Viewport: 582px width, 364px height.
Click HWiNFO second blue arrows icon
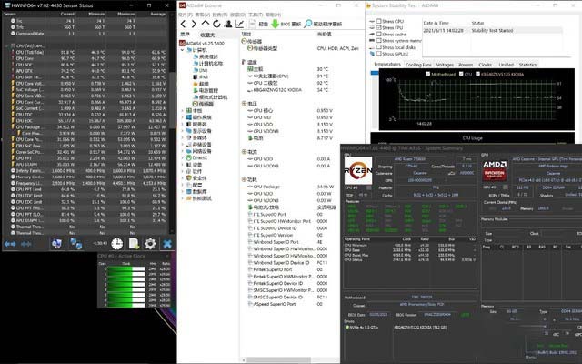tap(26, 244)
